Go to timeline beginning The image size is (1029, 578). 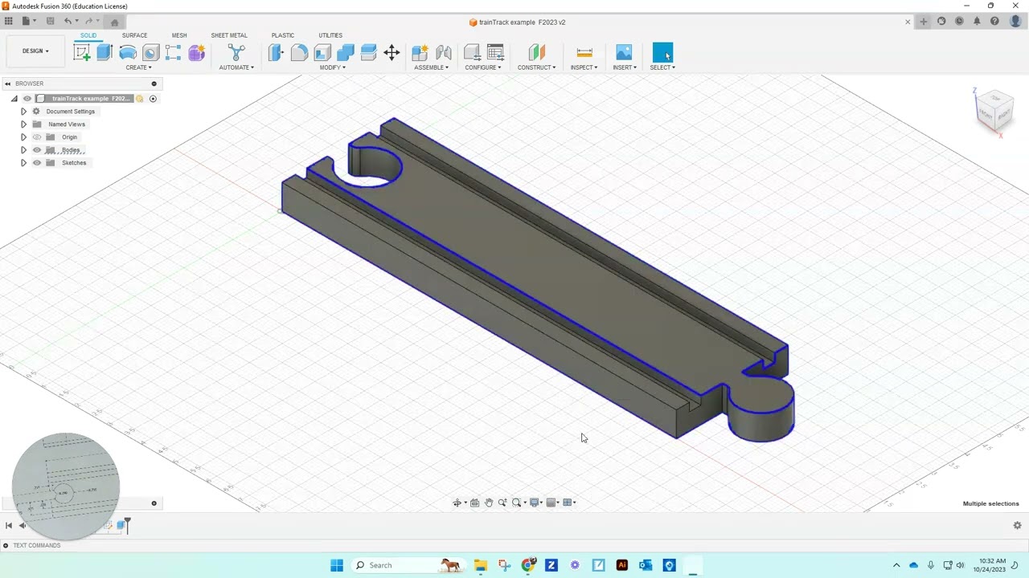click(x=9, y=526)
